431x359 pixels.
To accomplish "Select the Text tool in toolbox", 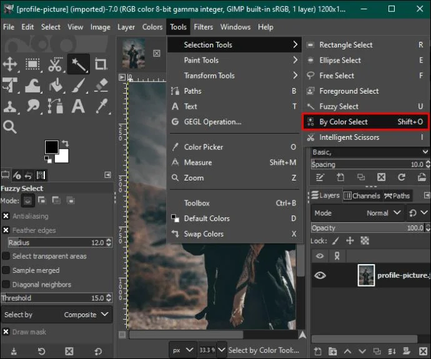I will point(78,106).
